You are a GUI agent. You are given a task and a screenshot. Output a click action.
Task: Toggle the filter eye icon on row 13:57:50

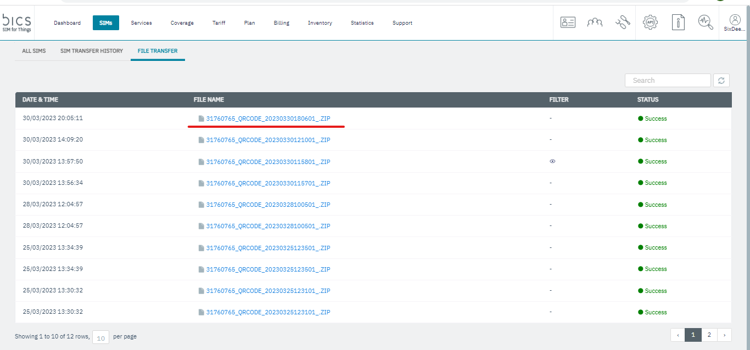point(552,161)
